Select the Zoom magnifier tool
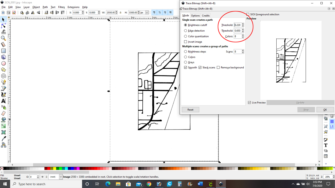 point(3,38)
